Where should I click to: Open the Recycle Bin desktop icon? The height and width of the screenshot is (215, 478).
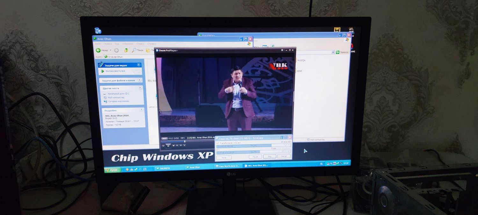point(98,31)
